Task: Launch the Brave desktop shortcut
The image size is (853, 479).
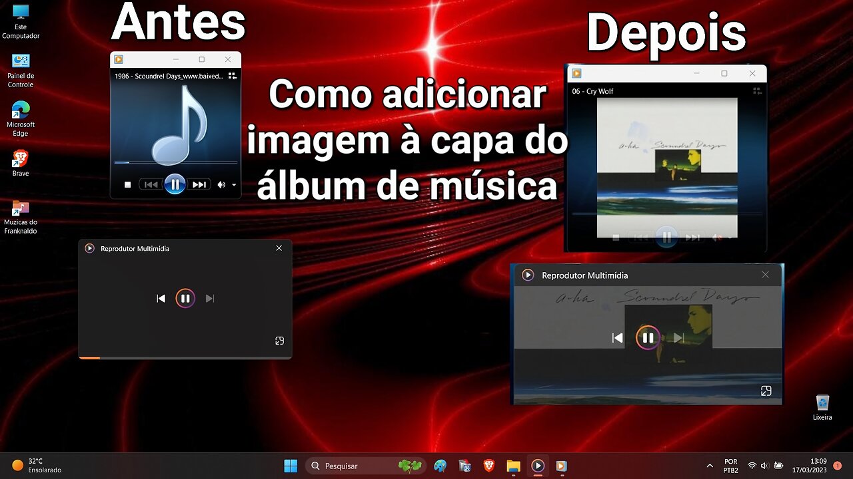Action: 21,163
